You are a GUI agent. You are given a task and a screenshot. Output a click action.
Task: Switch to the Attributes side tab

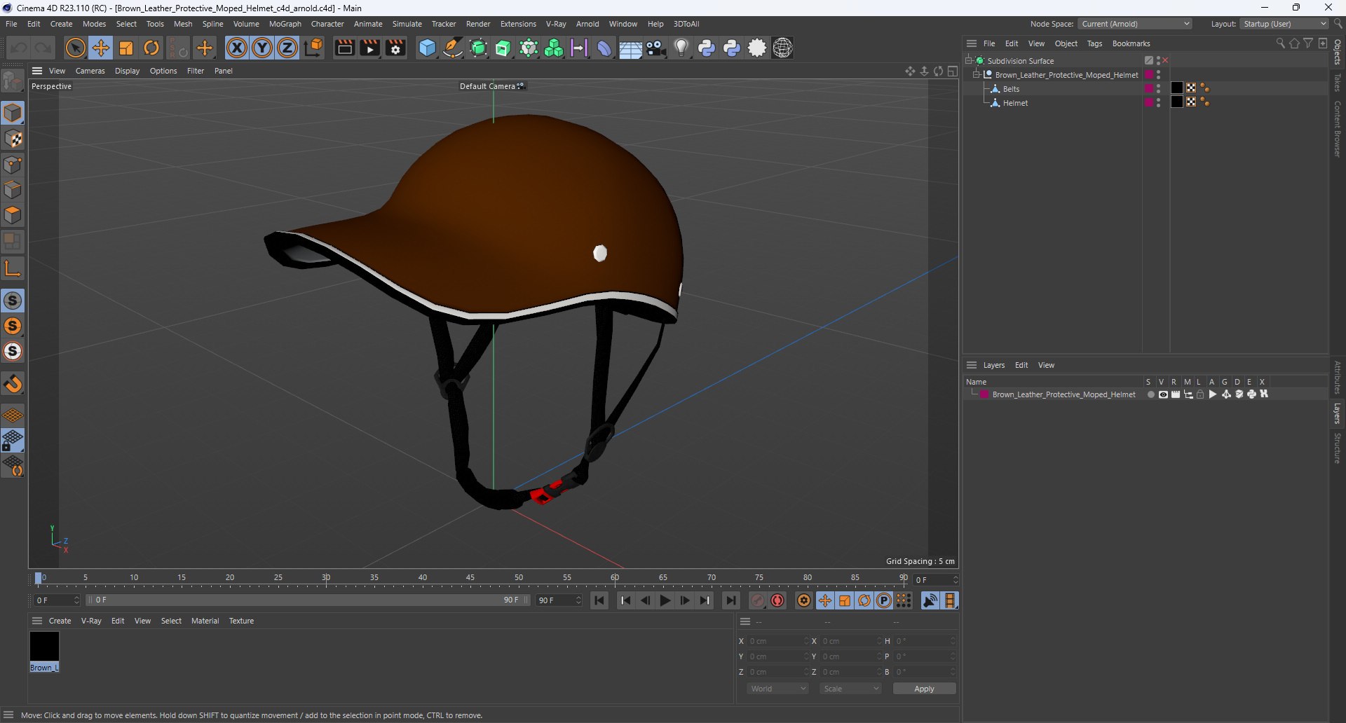tap(1338, 377)
